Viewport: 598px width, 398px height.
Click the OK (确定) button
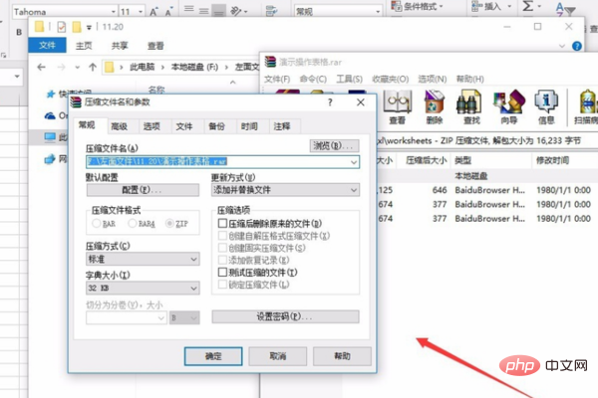[x=213, y=356]
